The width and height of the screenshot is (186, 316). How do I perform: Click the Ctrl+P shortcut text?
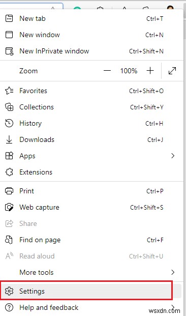point(155,191)
